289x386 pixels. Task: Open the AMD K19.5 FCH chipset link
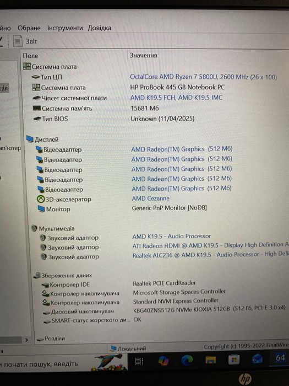pyautogui.click(x=177, y=98)
